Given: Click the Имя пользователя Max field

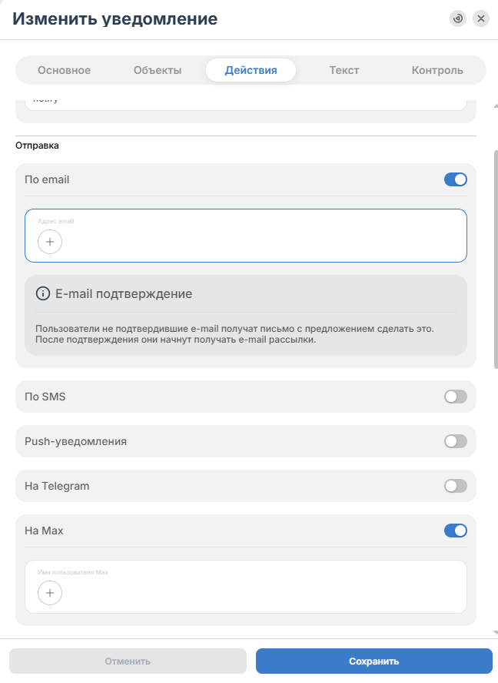Looking at the screenshot, I should point(246,587).
